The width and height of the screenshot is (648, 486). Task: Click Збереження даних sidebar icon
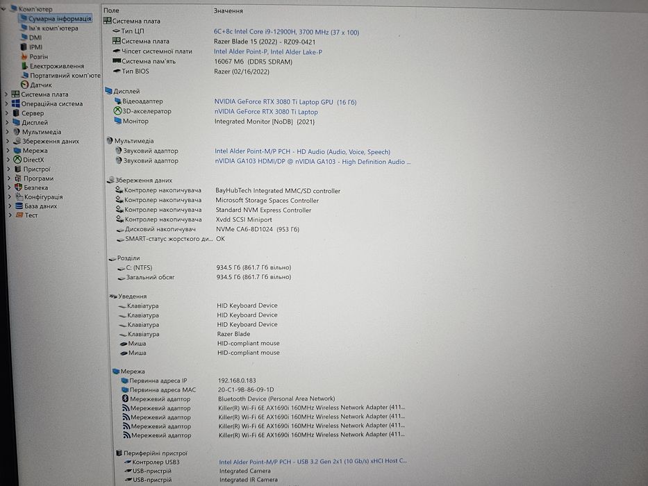17,141
